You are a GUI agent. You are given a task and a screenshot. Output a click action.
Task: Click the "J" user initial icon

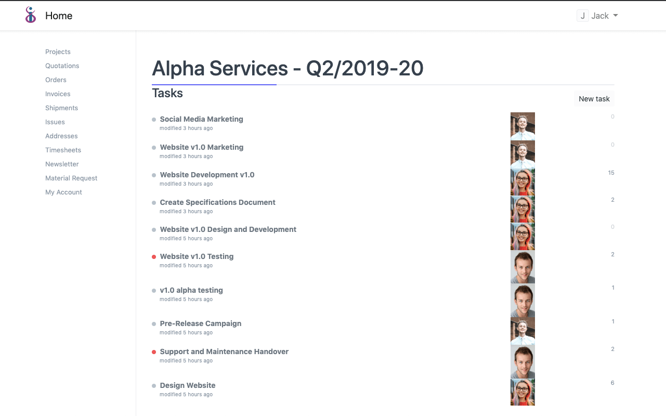point(582,16)
